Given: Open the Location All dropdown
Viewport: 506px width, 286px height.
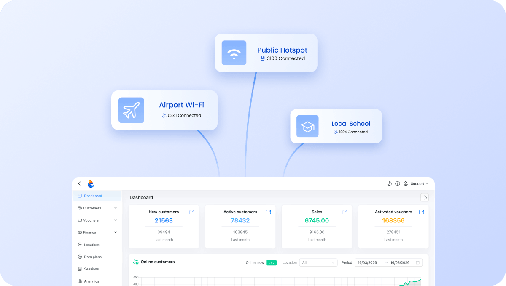Looking at the screenshot, I should tap(318, 262).
